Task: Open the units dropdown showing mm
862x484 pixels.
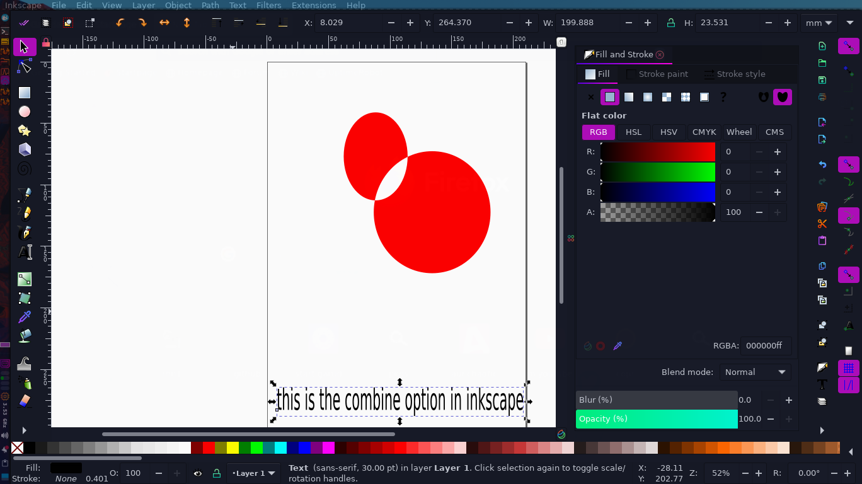Action: point(819,23)
